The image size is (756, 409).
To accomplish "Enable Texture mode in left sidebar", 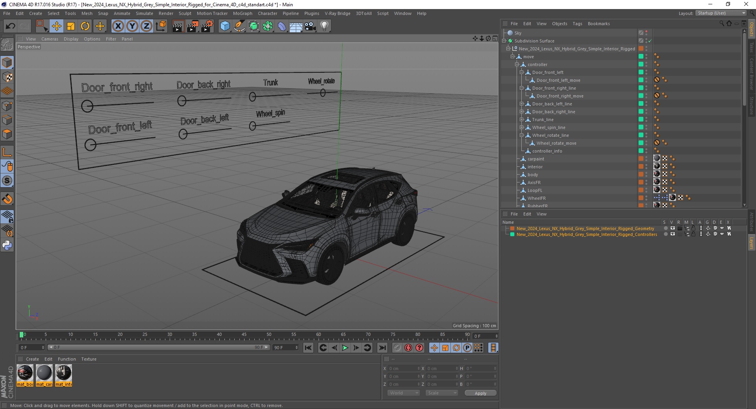I will [7, 77].
